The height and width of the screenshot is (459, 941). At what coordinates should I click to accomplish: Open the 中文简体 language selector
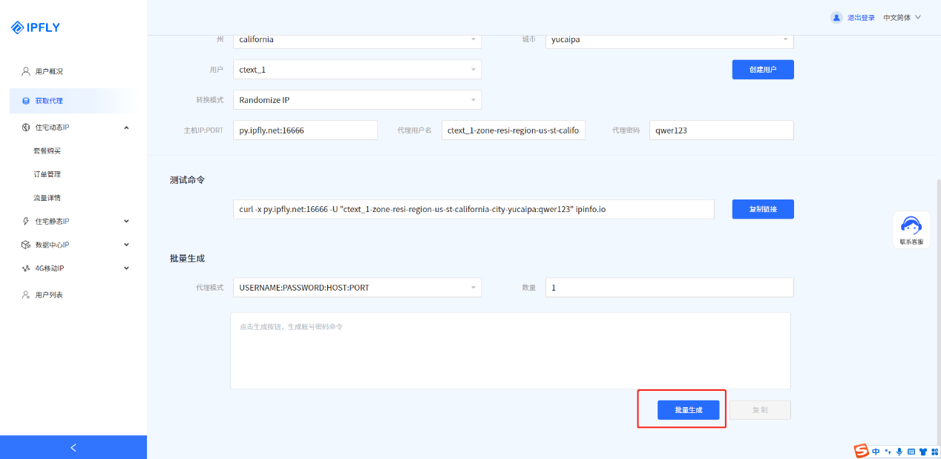(902, 18)
